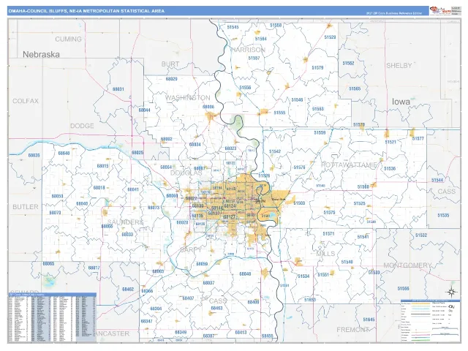The height and width of the screenshot is (351, 468).
Task: Select ZIP code 51566
Action: click(403, 289)
